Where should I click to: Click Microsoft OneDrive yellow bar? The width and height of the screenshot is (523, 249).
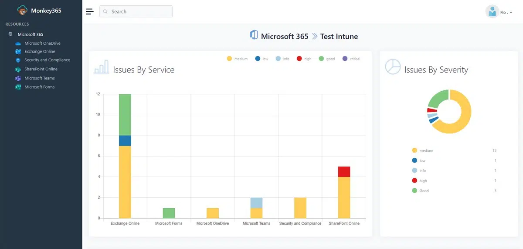click(x=213, y=213)
